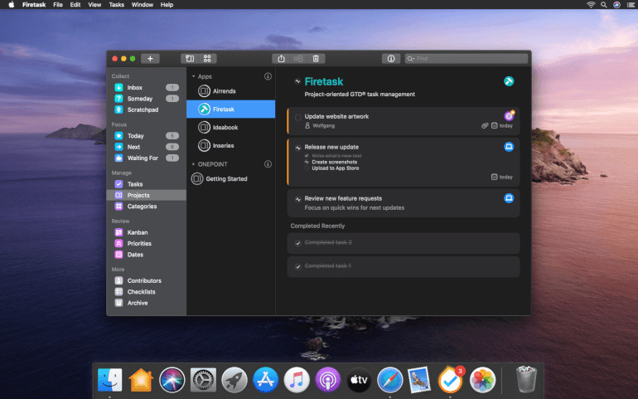Toggle the Firetask project status icon by the title
The height and width of the screenshot is (399, 638).
pos(297,81)
